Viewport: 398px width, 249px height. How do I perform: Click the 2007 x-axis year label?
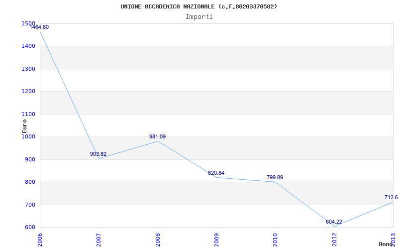tap(99, 240)
